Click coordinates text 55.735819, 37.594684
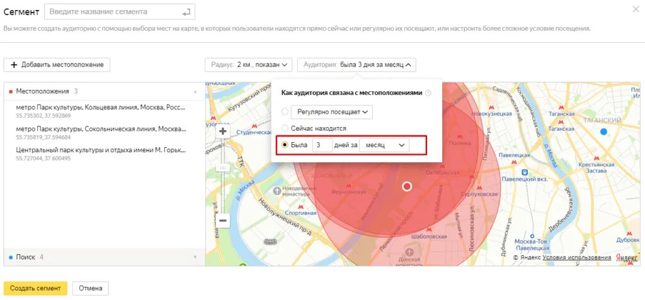 click(43, 137)
